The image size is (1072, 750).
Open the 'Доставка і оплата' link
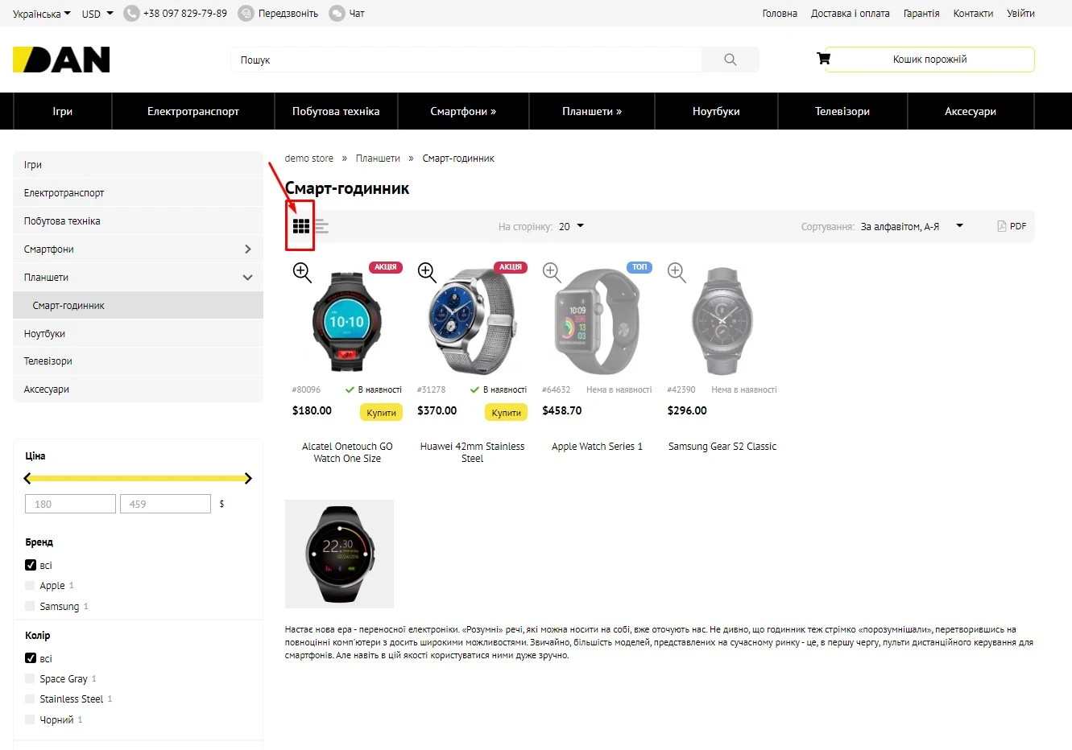[x=850, y=14]
